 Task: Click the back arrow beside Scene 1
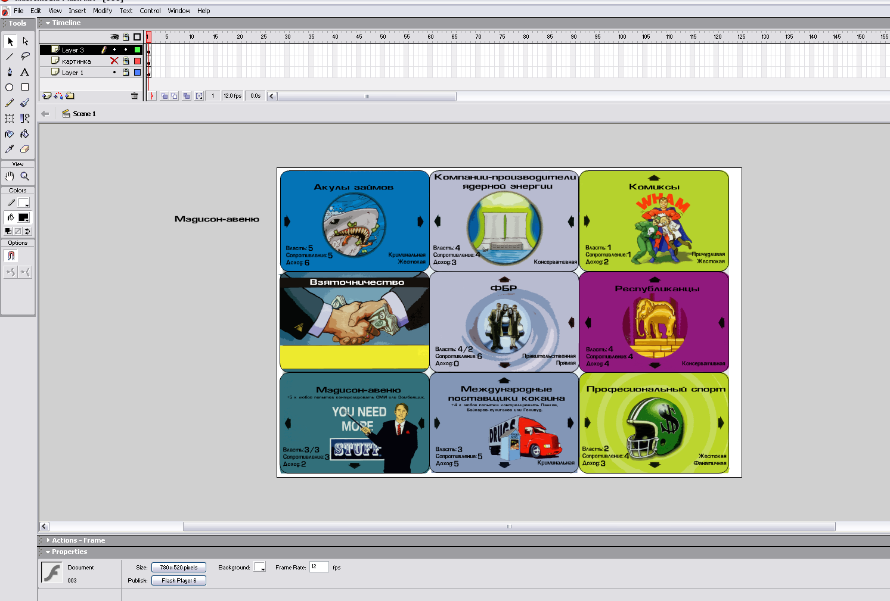pyautogui.click(x=45, y=114)
